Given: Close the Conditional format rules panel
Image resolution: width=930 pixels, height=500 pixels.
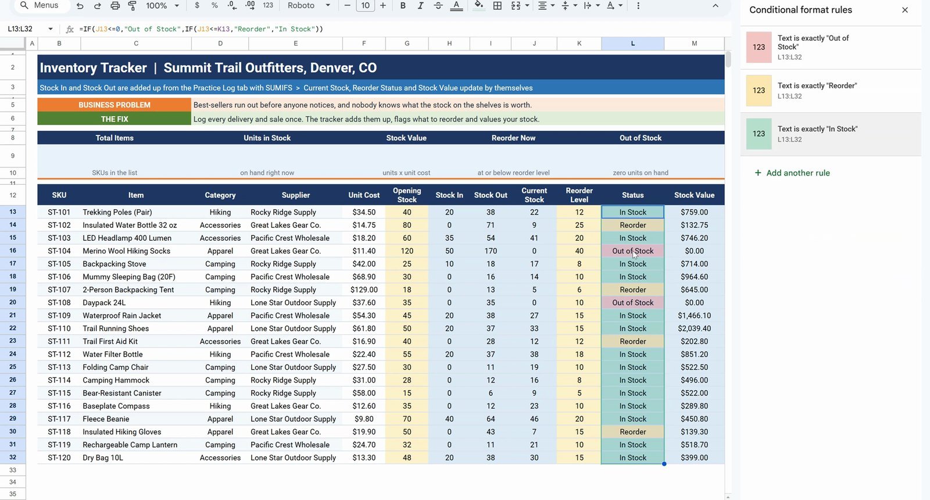Looking at the screenshot, I should pyautogui.click(x=905, y=10).
